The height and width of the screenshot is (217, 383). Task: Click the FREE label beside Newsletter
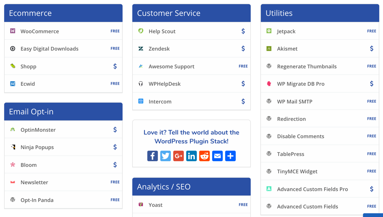pyautogui.click(x=115, y=182)
